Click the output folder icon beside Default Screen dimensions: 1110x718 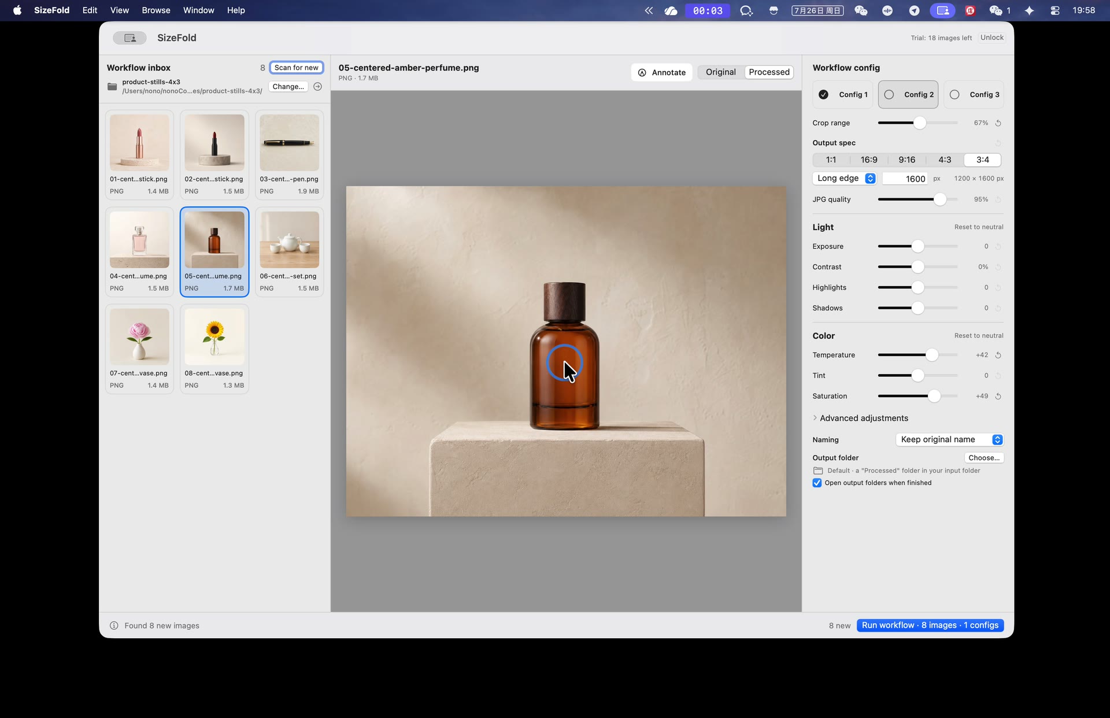click(x=818, y=471)
